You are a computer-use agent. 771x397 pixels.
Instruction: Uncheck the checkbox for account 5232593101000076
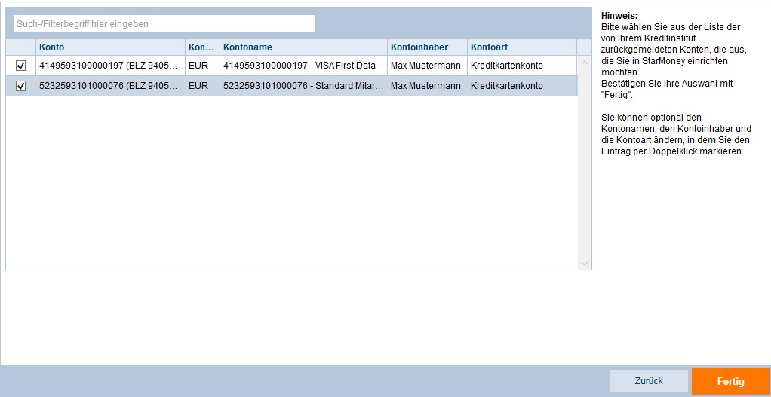(20, 86)
